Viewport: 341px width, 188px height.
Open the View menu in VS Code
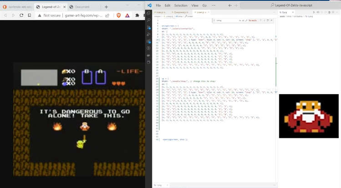[x=195, y=5]
